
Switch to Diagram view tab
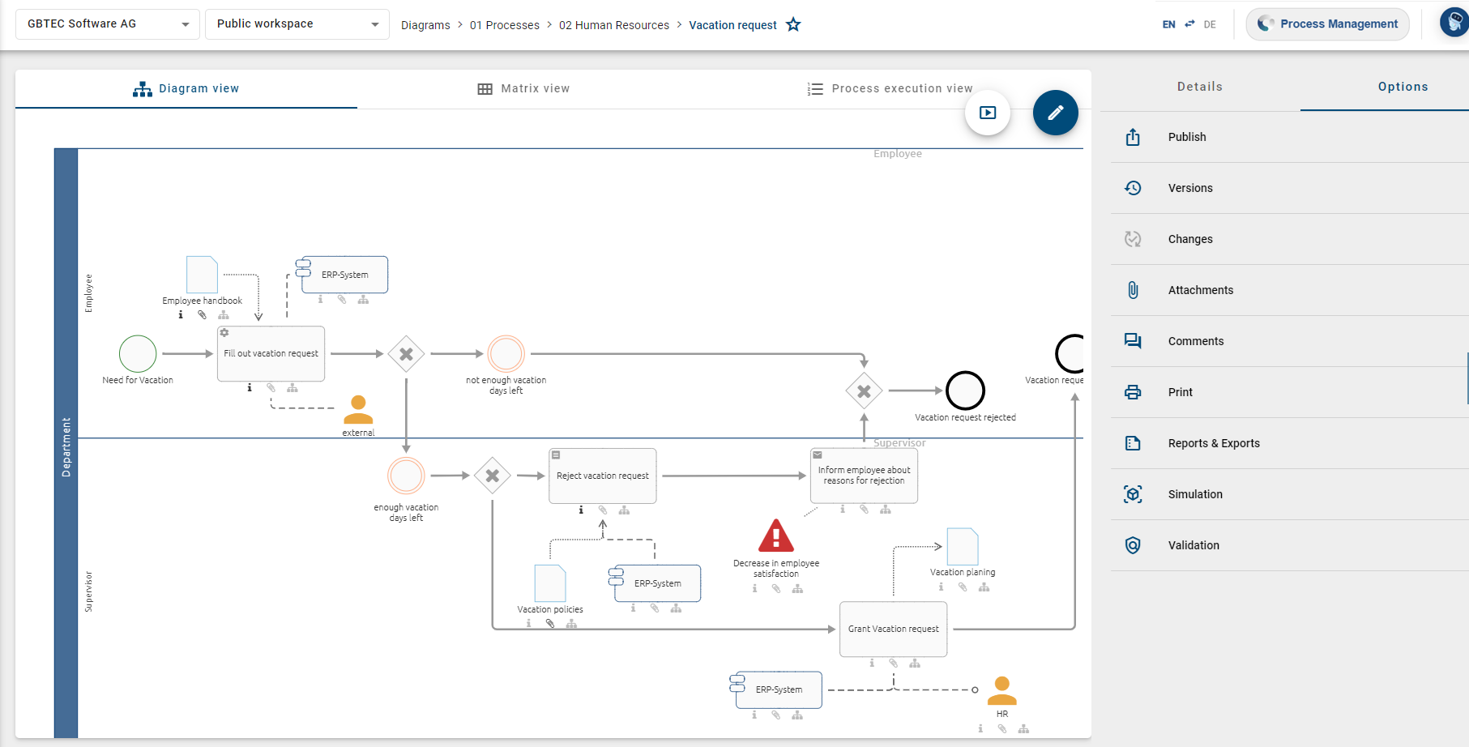point(186,89)
